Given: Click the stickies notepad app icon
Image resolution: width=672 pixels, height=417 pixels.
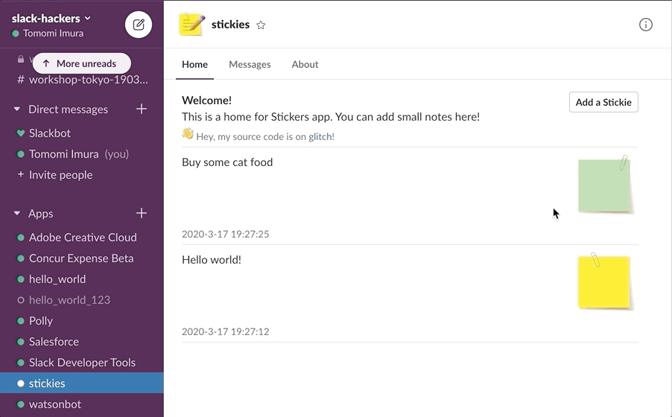Looking at the screenshot, I should pos(191,25).
